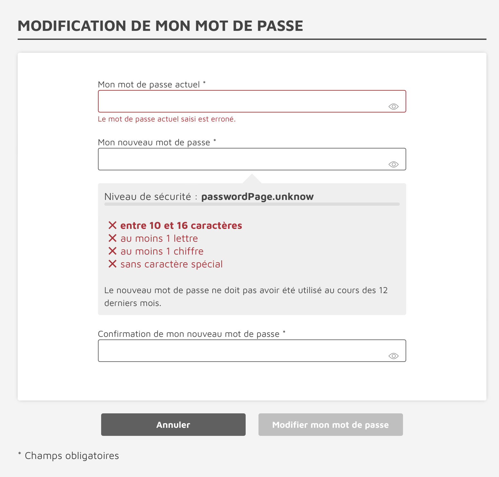
Task: Click the 'Champs obligatoires' footnote
Action: [x=72, y=456]
